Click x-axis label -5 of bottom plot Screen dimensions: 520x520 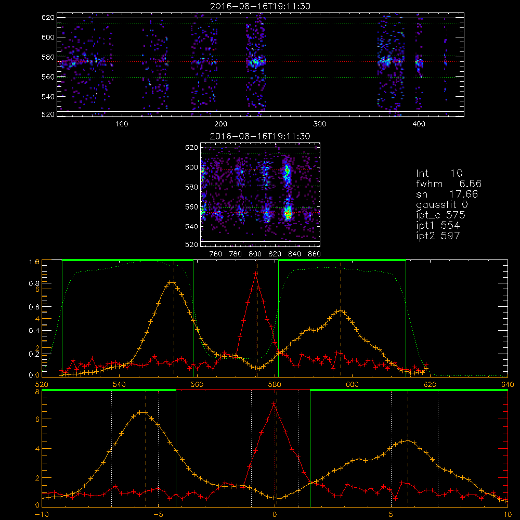coord(158,515)
